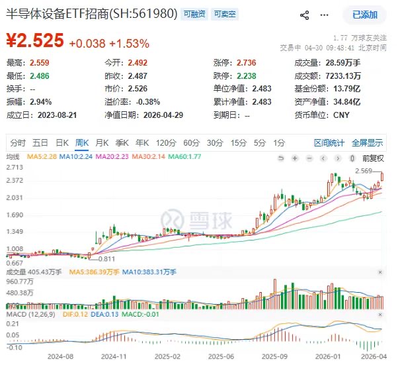Click the 最高 value 2.559
Image resolution: width=400 pixels, height=367 pixels.
point(39,63)
